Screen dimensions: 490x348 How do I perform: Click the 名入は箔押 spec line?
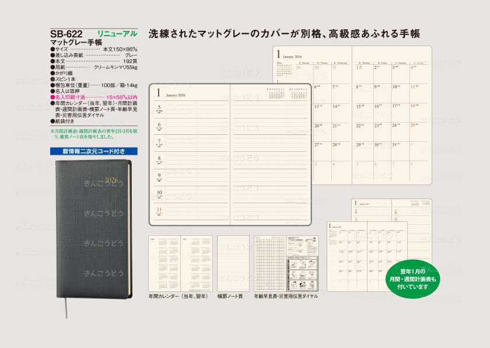tap(65, 91)
